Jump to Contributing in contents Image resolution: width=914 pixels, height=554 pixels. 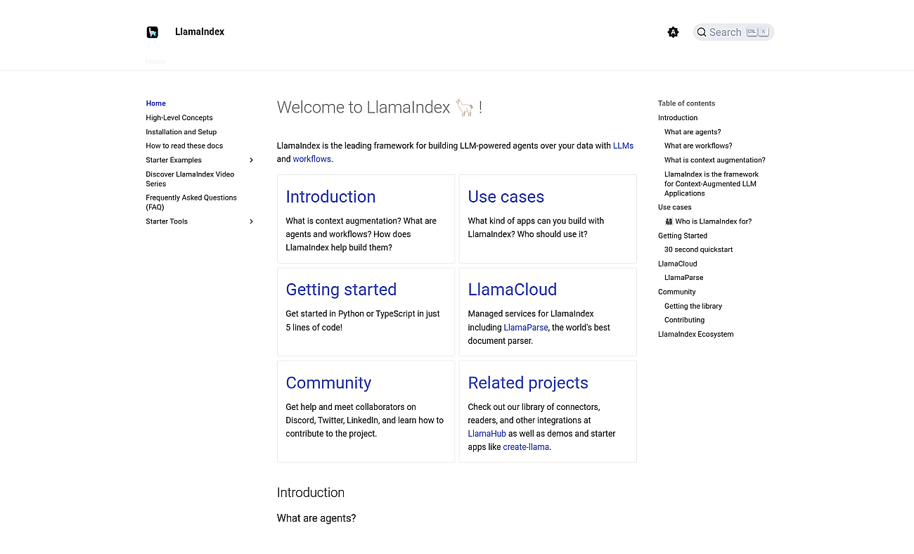point(684,320)
